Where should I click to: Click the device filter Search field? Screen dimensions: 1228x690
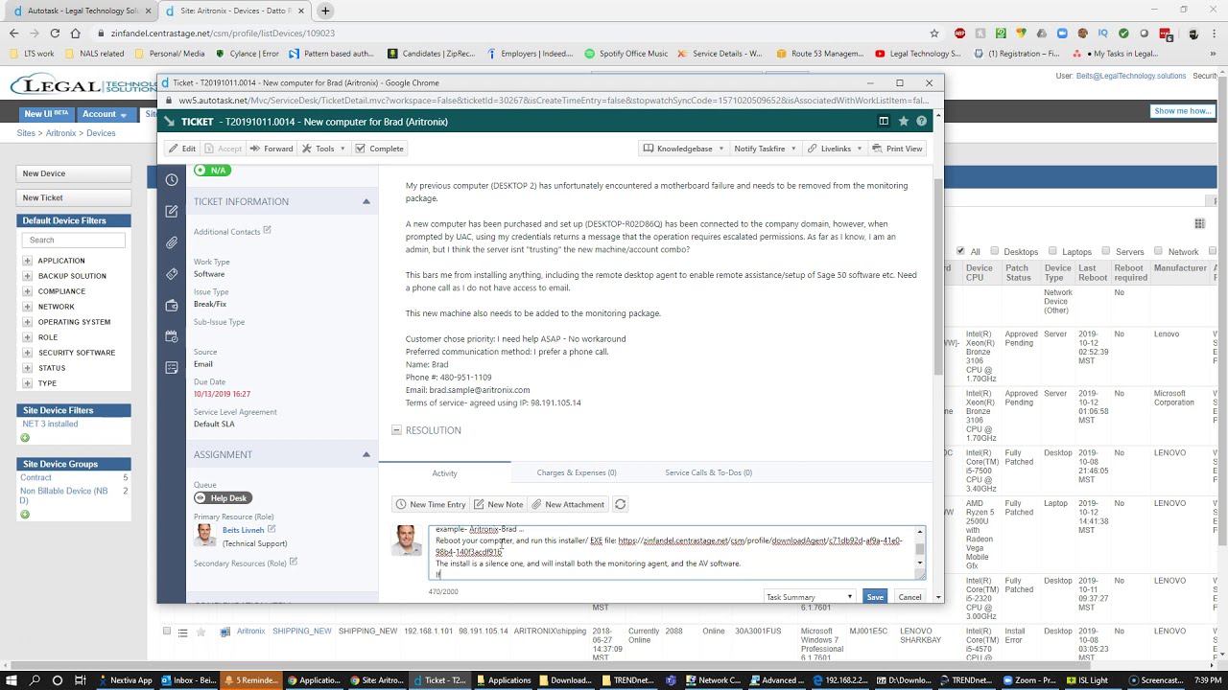coord(74,240)
